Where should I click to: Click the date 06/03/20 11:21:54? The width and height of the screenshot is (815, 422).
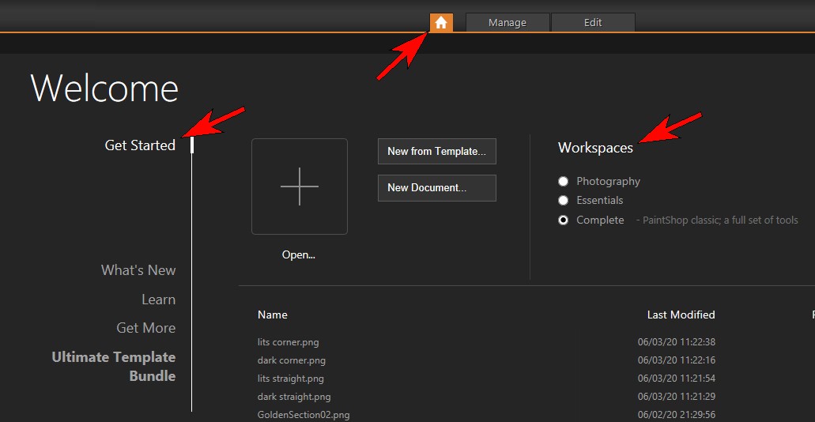(x=677, y=379)
